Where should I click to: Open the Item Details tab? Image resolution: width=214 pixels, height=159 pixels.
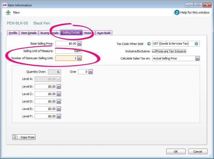(x=29, y=33)
